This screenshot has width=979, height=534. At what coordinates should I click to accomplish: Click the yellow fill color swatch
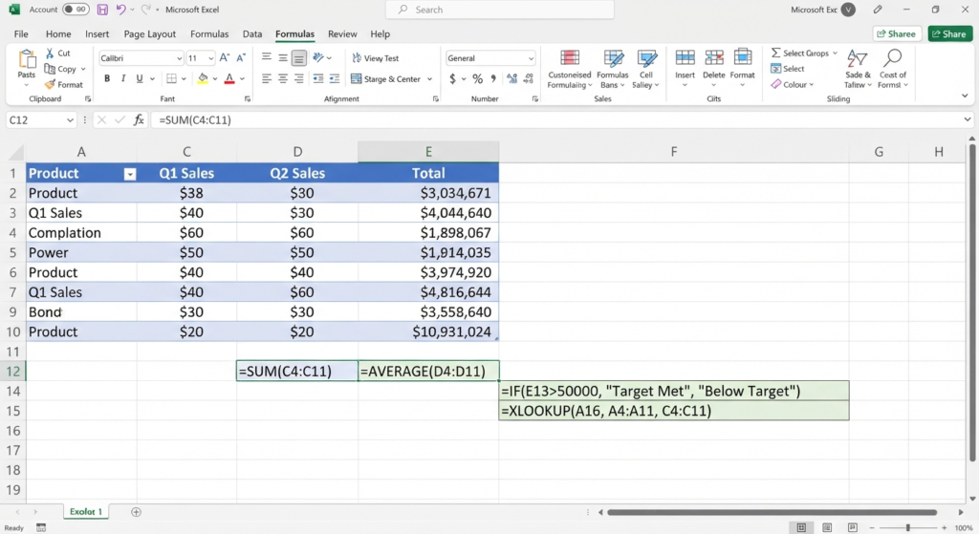pyautogui.click(x=203, y=79)
